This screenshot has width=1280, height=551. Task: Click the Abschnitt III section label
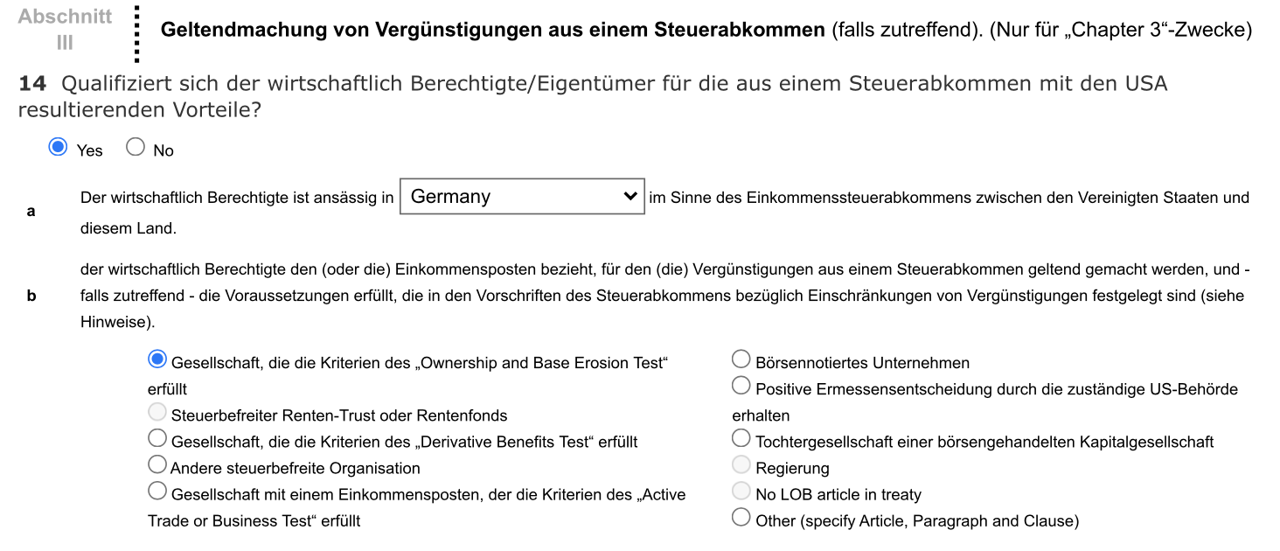[65, 30]
